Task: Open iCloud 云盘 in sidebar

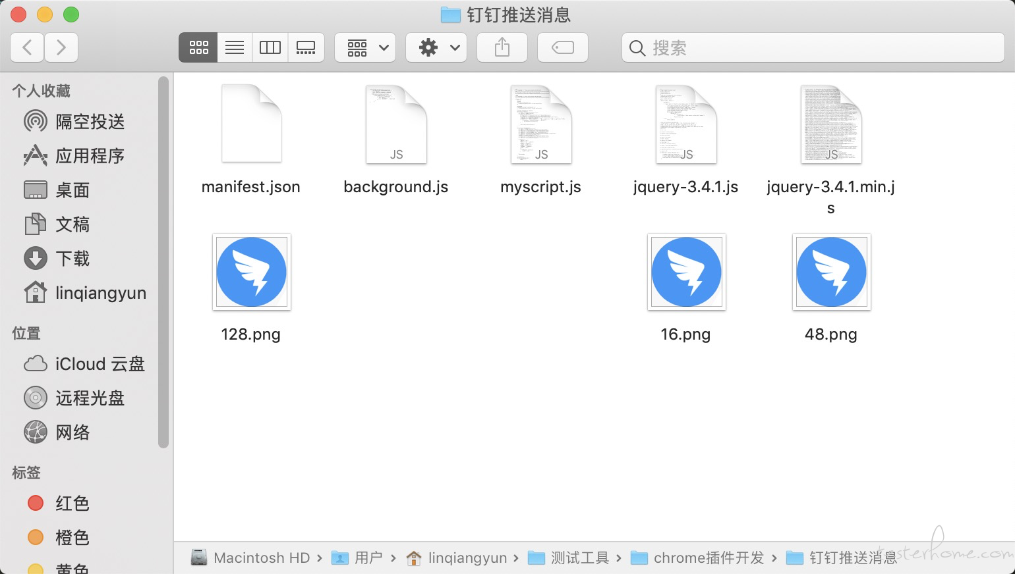Action: point(84,363)
